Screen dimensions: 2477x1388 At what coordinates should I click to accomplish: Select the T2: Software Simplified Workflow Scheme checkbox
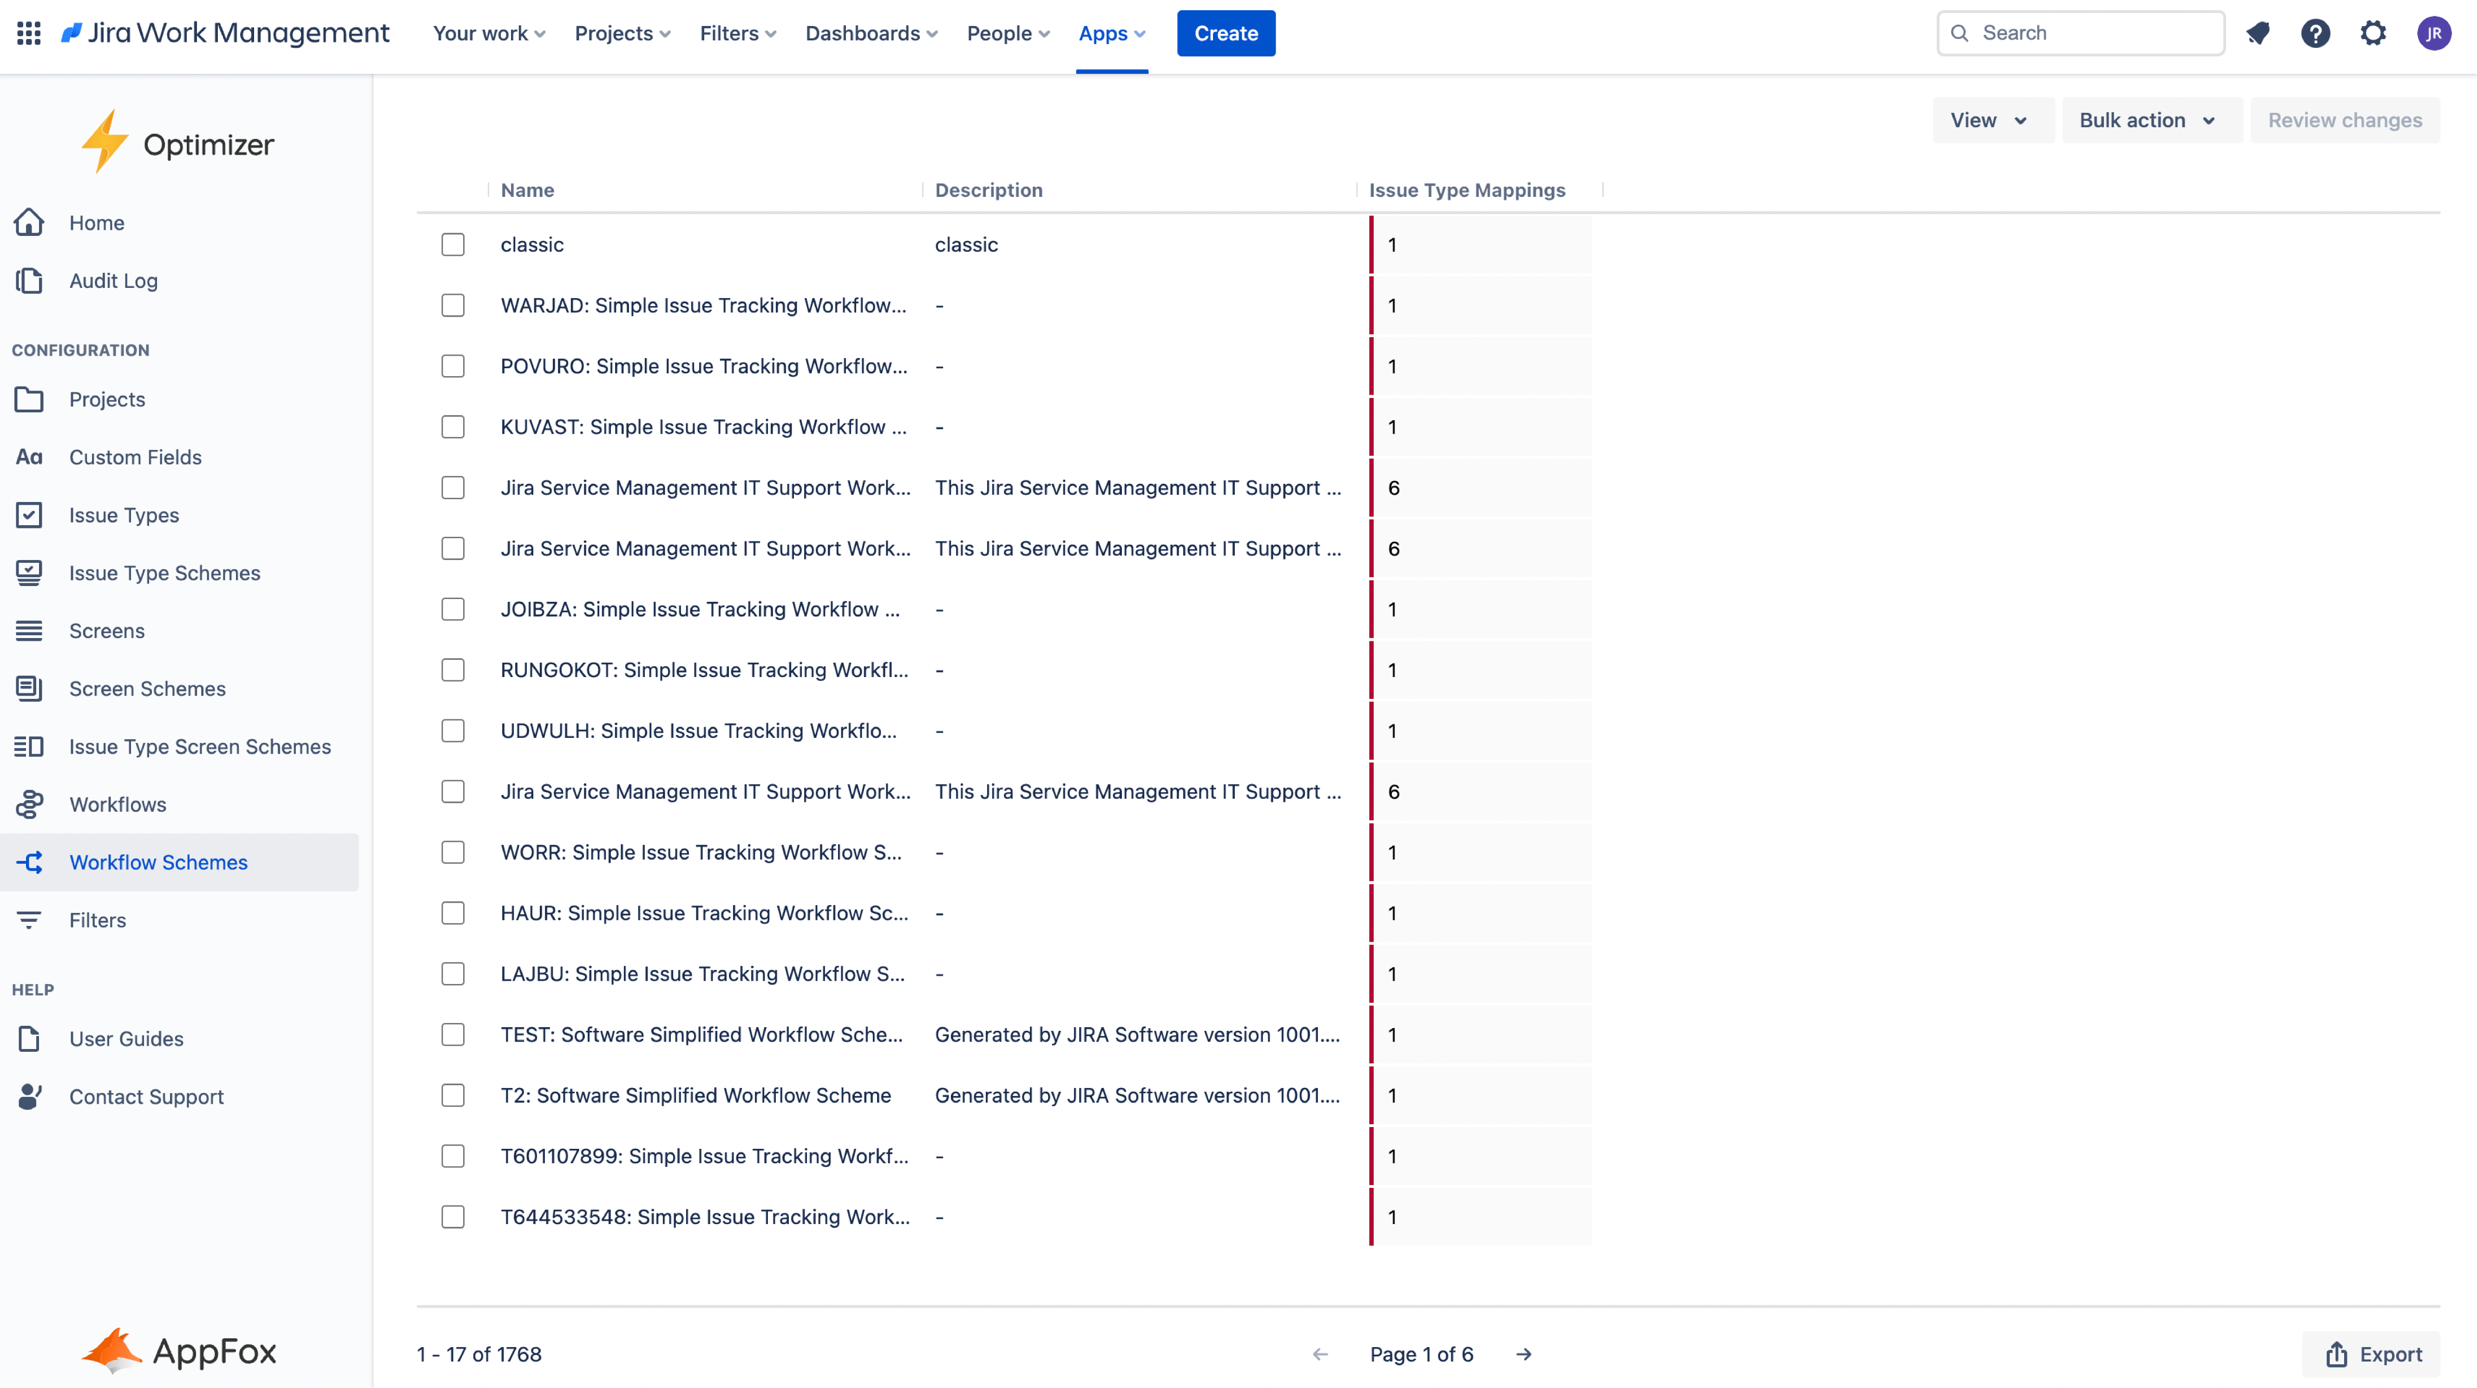pyautogui.click(x=453, y=1096)
